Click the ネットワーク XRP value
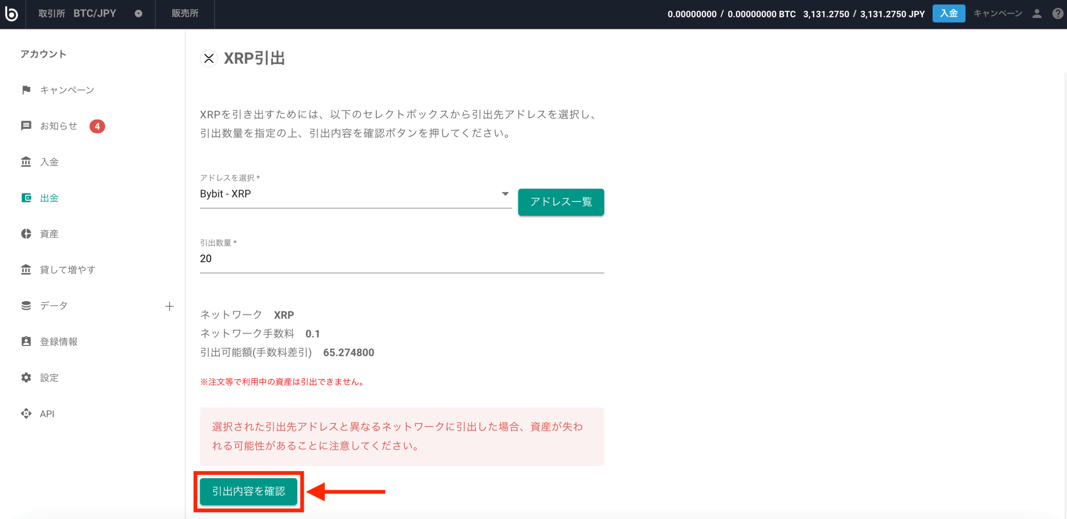The width and height of the screenshot is (1067, 519). tap(284, 315)
